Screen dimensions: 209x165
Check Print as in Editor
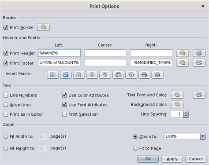pyautogui.click(x=6, y=114)
